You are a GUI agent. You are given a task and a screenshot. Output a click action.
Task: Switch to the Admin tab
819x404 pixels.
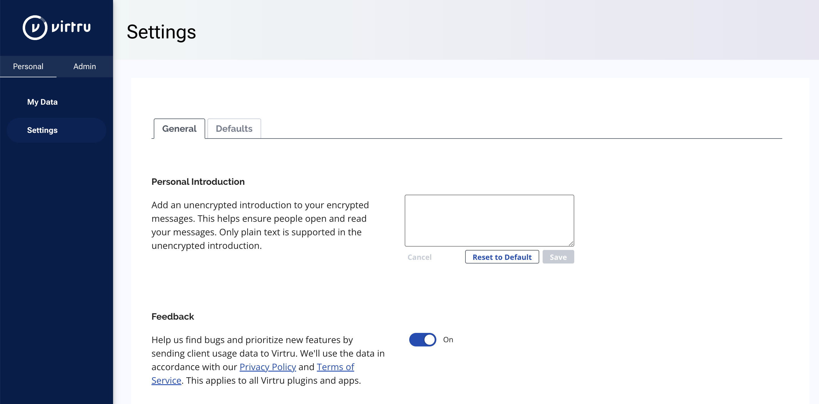tap(84, 66)
